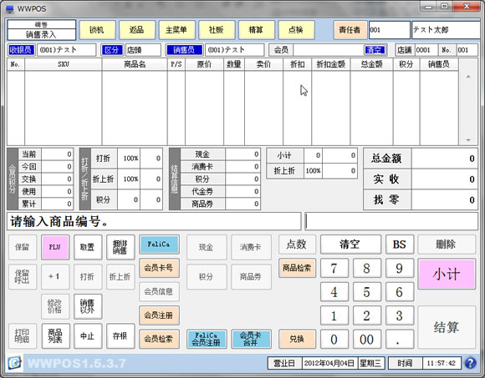Open the help question mark icon
Screen dimensions: 485x378
pos(470,363)
